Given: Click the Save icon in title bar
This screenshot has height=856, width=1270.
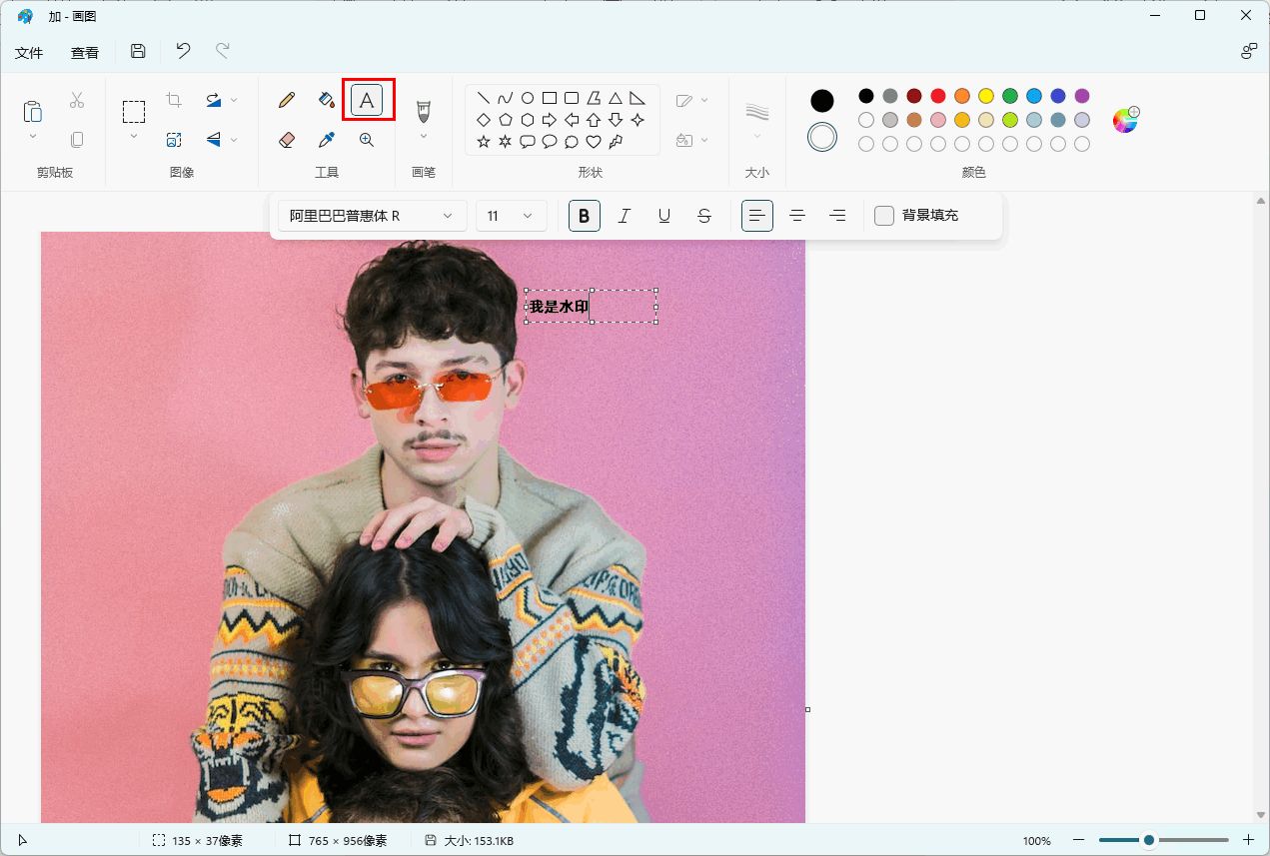Looking at the screenshot, I should 139,52.
